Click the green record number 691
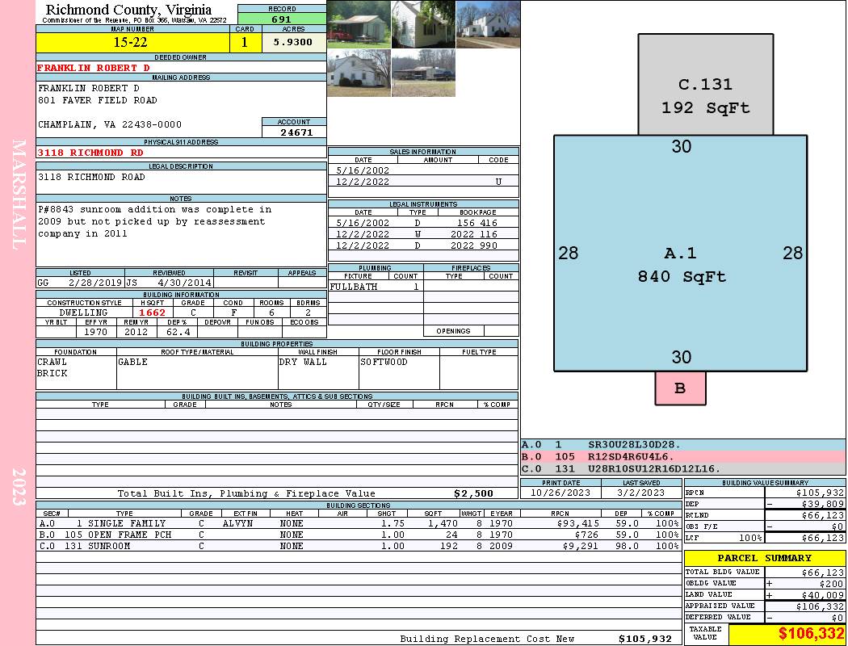This screenshot has width=848, height=646. click(281, 19)
